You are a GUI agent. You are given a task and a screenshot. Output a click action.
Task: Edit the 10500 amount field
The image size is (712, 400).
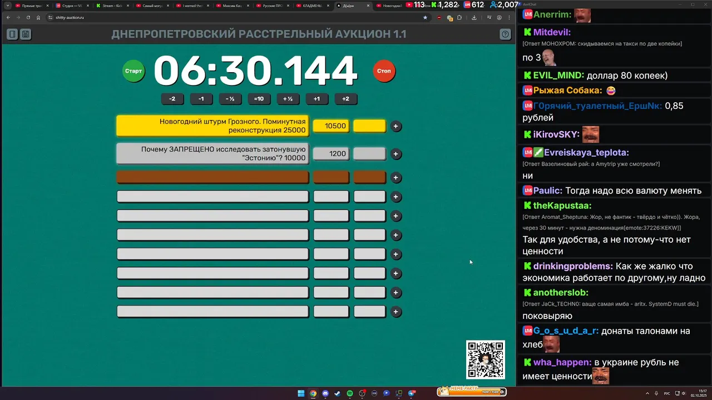331,126
